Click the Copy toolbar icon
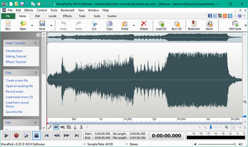The width and height of the screenshot is (248, 147). point(109,24)
